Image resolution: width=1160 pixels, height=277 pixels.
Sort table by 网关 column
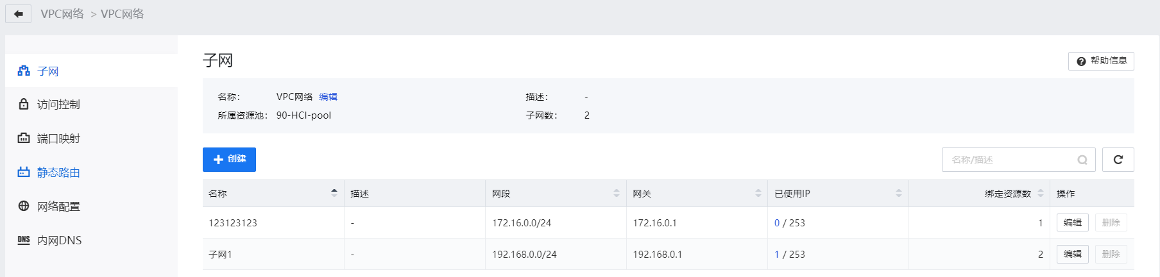(758, 193)
